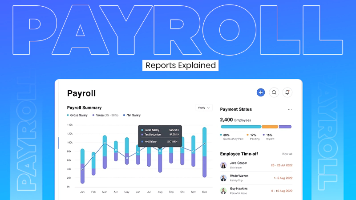Click the 26 - 28 Jul 2022 date
This screenshot has height=200, width=356.
[x=282, y=165]
